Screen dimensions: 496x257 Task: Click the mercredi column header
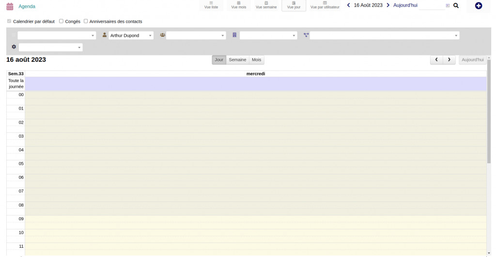(x=256, y=74)
